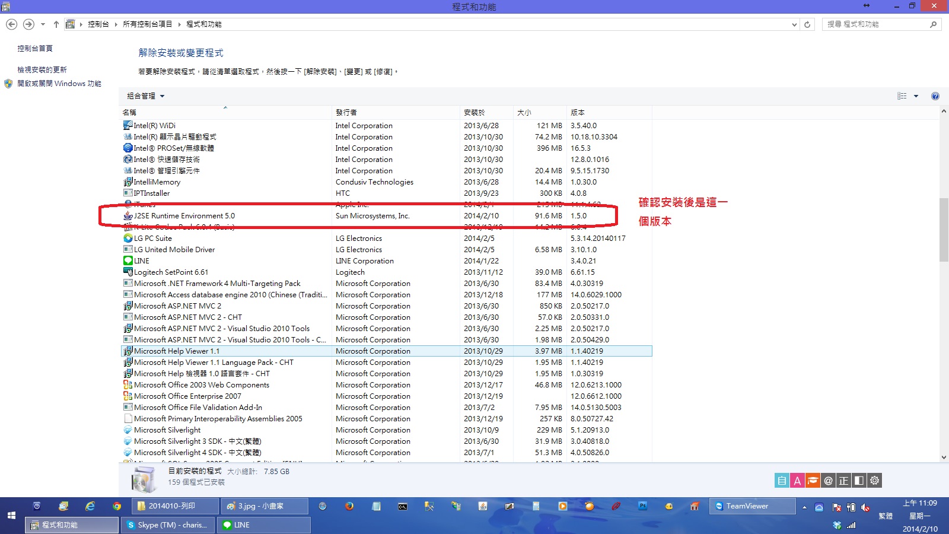This screenshot has height=534, width=949.
Task: Launch Internet Explorer from taskbar
Action: [x=90, y=506]
